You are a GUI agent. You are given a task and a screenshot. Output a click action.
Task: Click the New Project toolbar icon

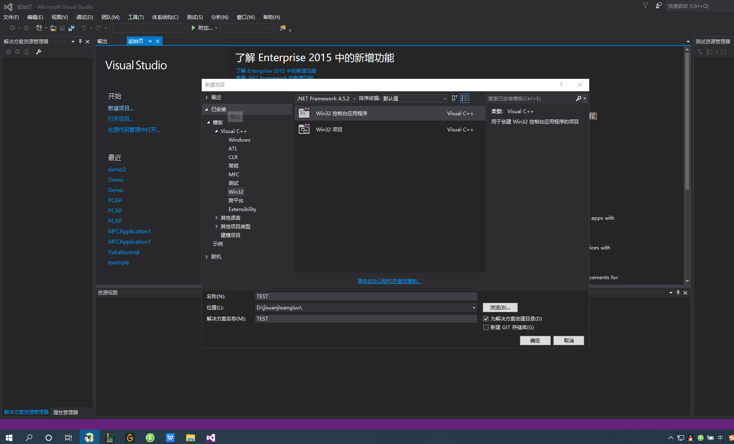pyautogui.click(x=39, y=28)
